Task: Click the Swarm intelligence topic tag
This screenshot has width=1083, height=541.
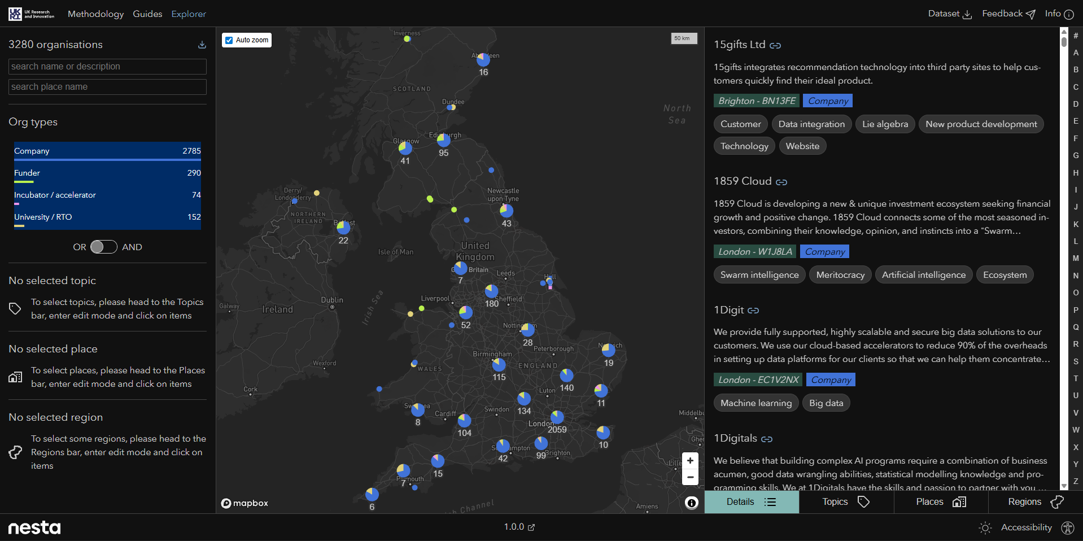Action: coord(759,275)
